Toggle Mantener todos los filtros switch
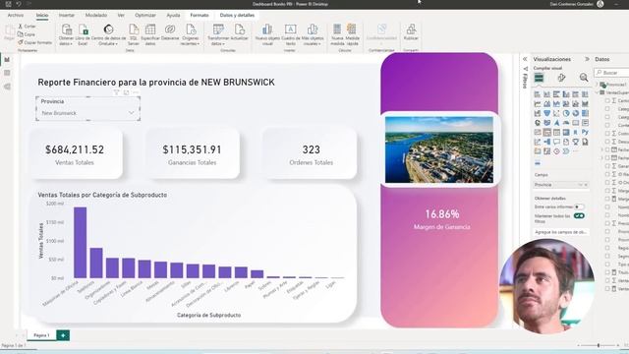629x354 pixels. (579, 216)
